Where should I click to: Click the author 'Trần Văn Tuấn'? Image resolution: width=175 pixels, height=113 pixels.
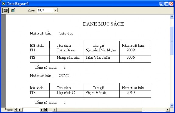click(x=98, y=58)
